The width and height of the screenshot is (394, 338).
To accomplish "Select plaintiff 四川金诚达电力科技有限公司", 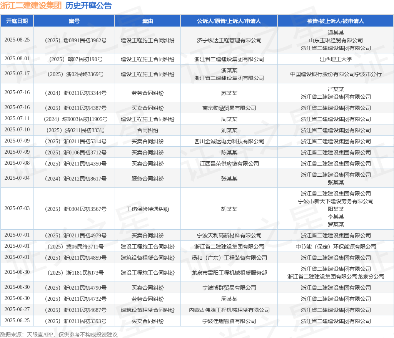I will click(x=229, y=141).
